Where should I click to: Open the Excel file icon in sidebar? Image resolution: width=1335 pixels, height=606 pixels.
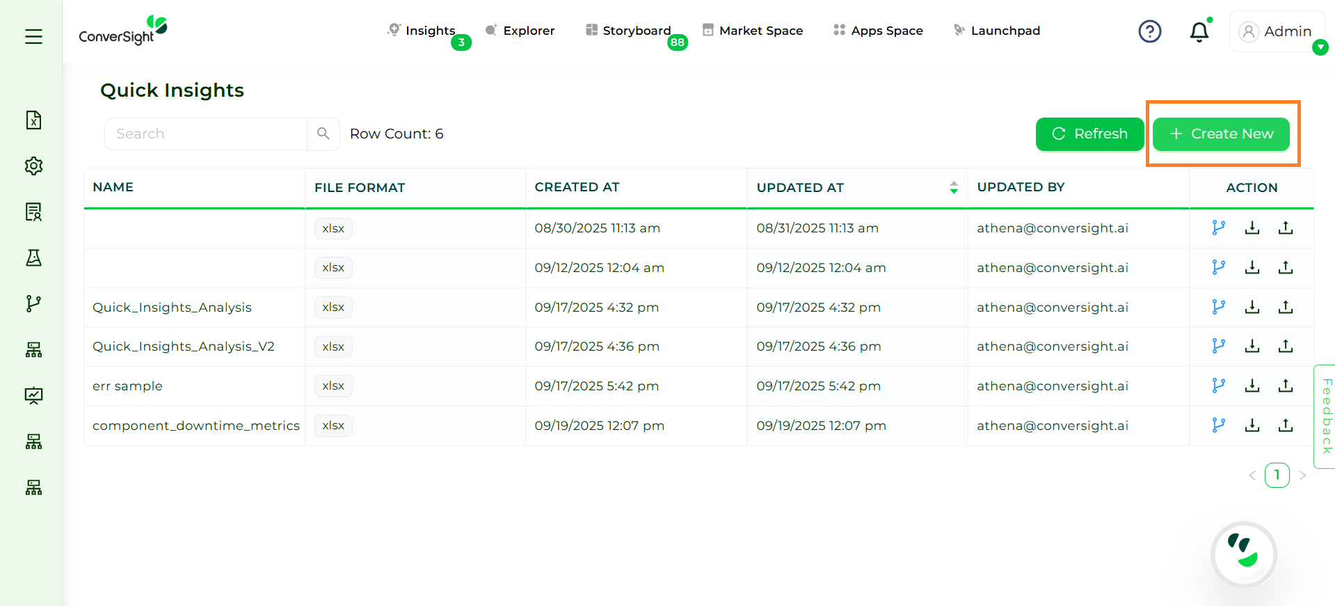click(x=33, y=120)
